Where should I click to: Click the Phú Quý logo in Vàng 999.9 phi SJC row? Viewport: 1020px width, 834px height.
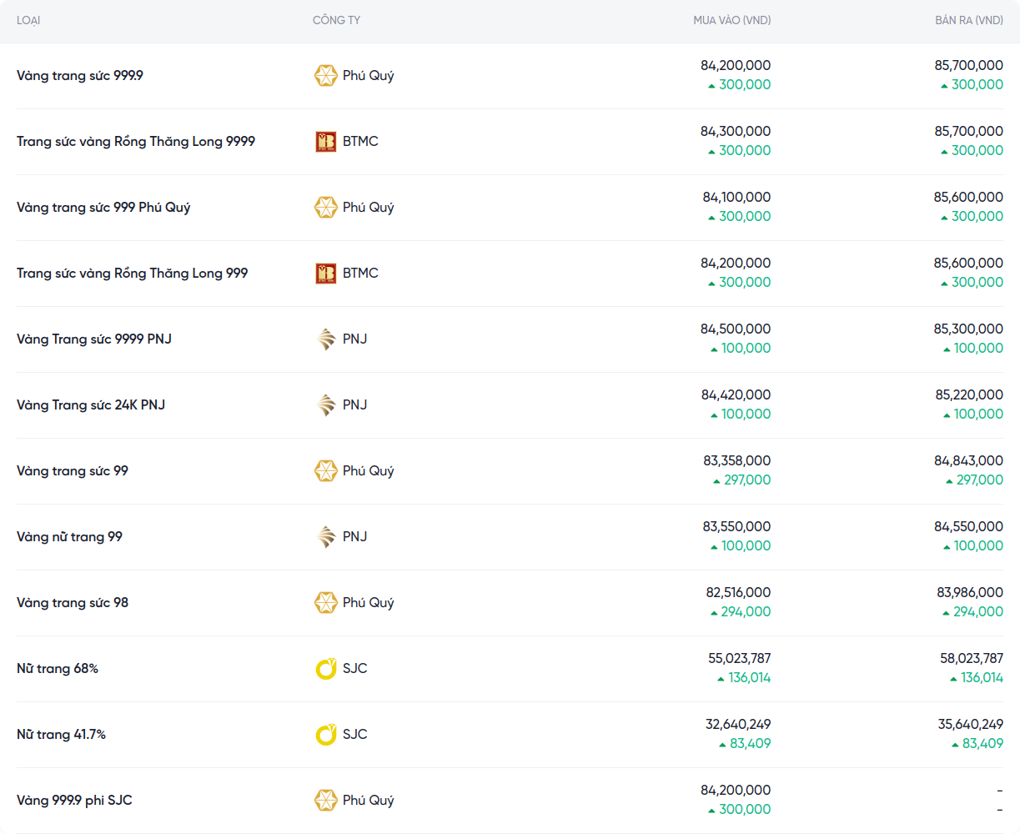pyautogui.click(x=325, y=801)
